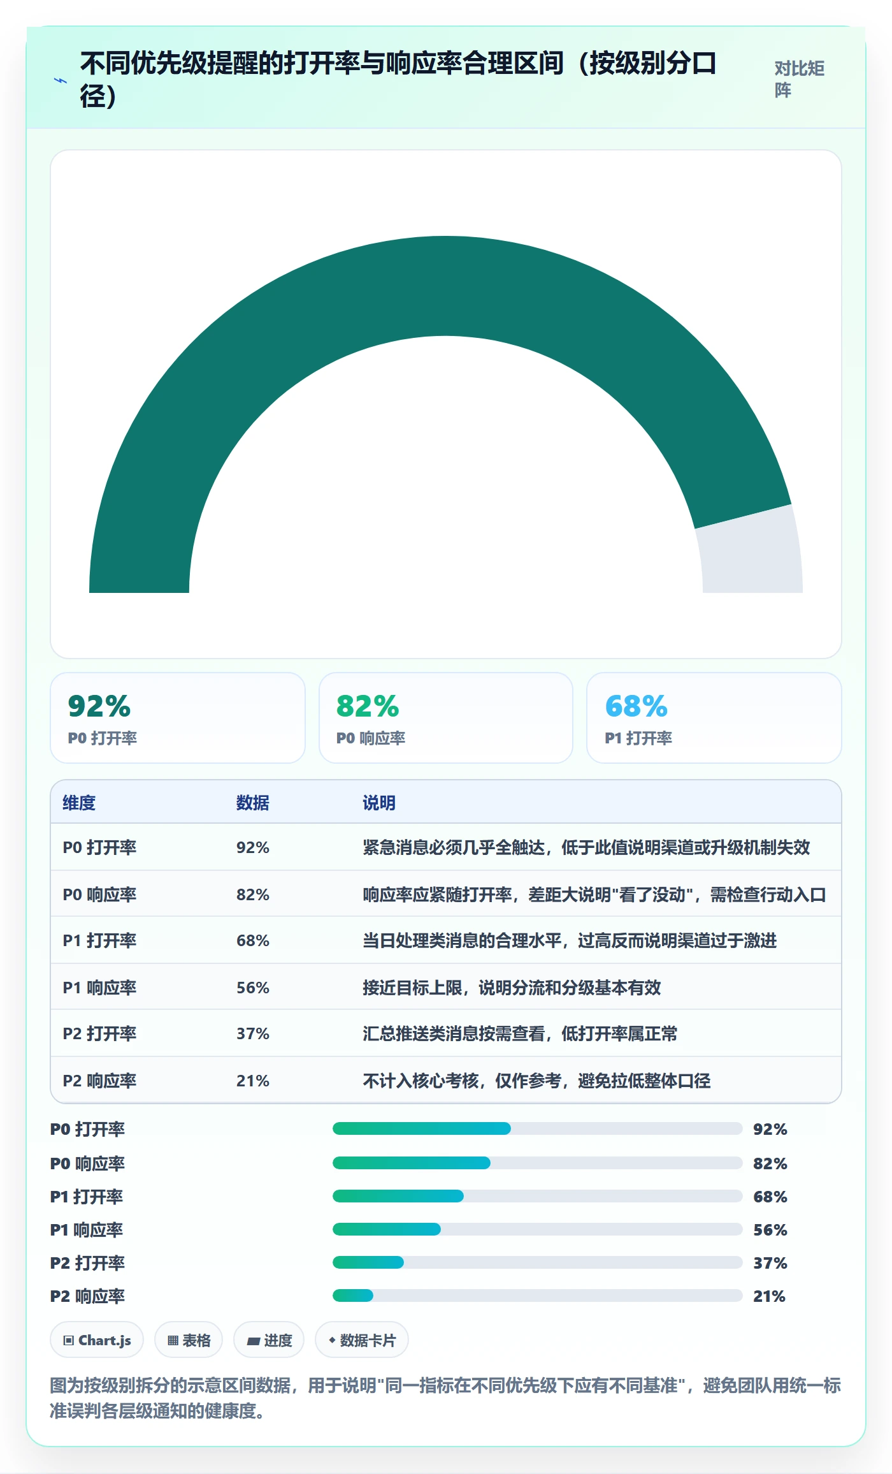Click the 21% table cell

tap(253, 1081)
